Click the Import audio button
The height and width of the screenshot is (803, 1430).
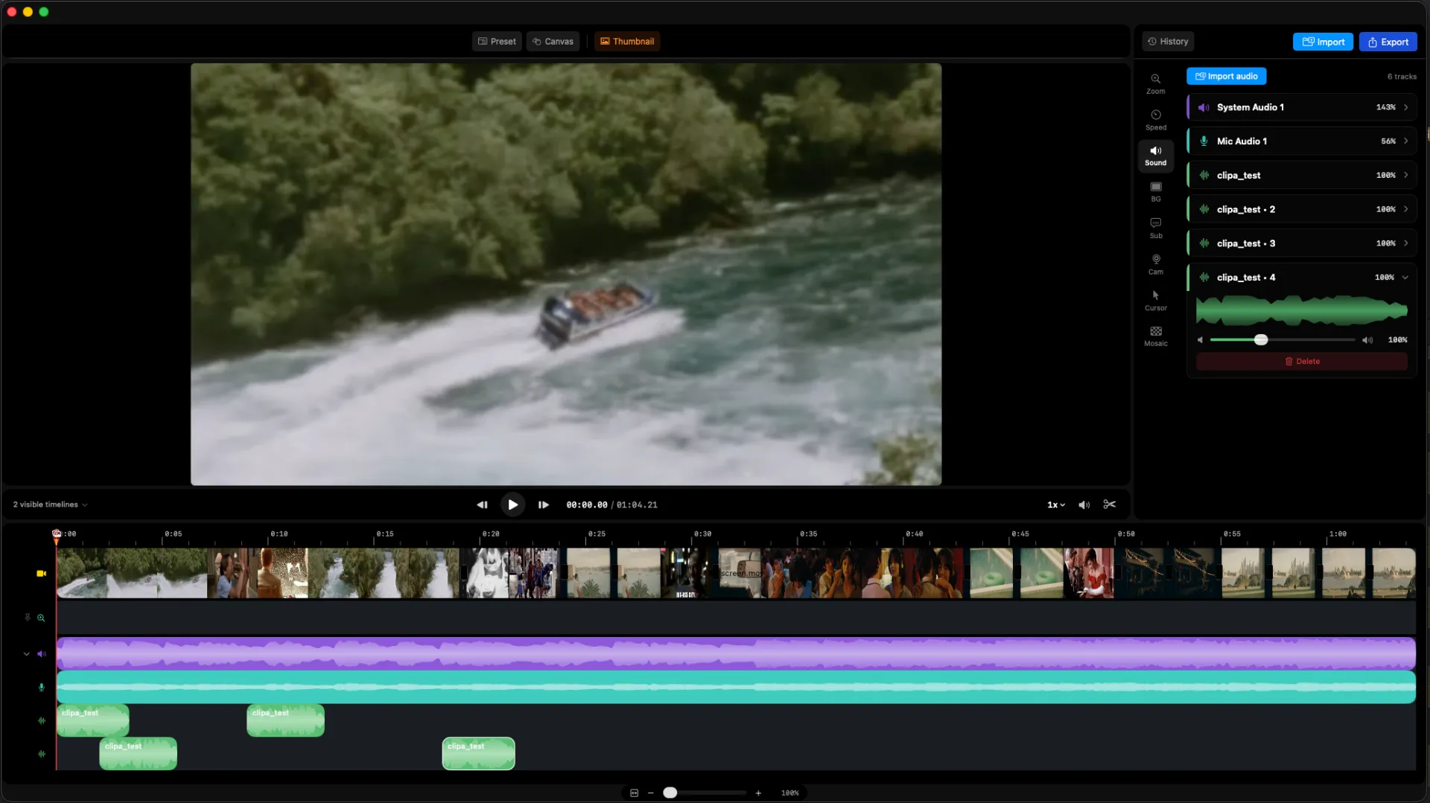1226,76
